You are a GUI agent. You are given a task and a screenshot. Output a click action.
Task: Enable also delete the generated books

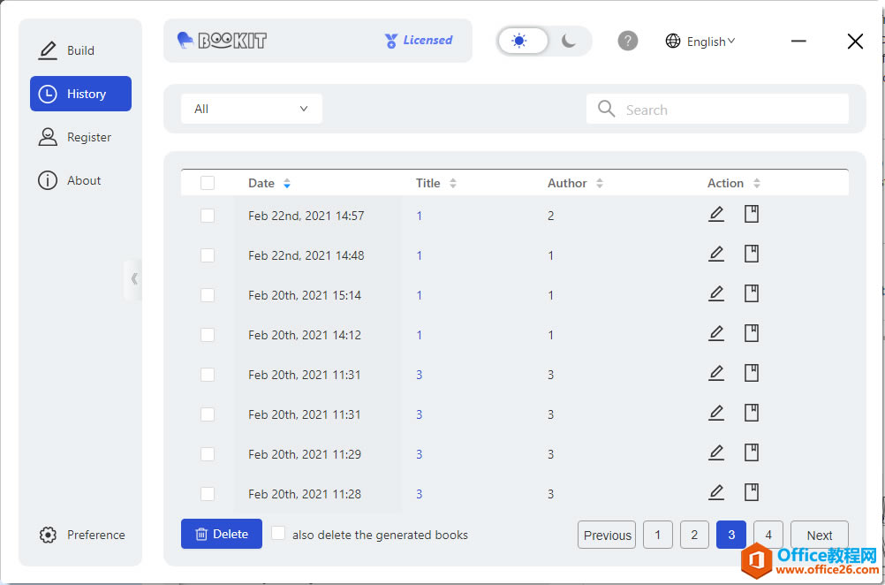click(x=278, y=534)
